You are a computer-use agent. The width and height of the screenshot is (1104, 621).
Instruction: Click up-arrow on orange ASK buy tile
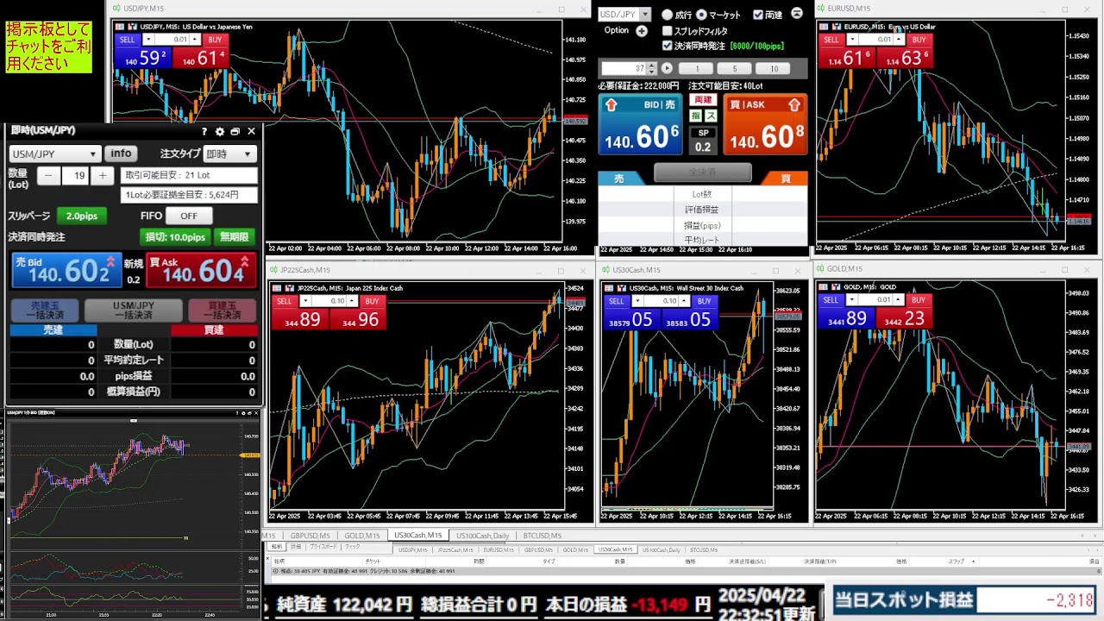[x=793, y=105]
